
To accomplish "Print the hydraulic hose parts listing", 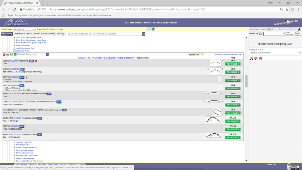I will [x=8, y=54].
